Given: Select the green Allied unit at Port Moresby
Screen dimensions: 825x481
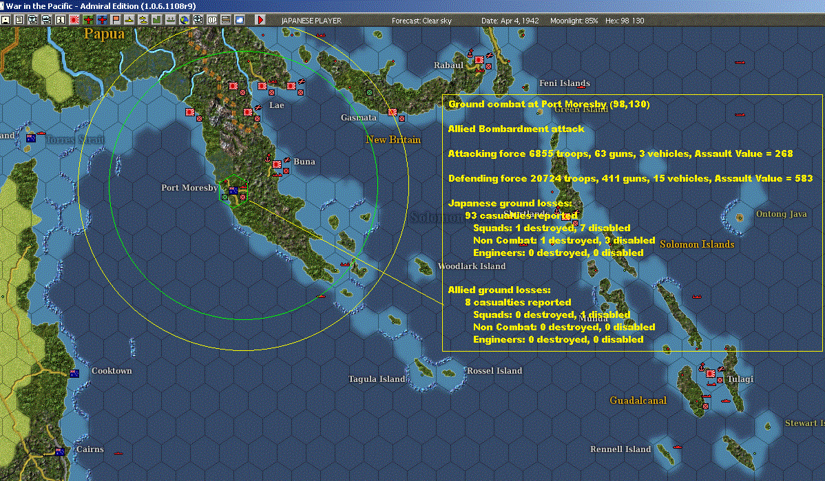Looking at the screenshot, I should [225, 197].
